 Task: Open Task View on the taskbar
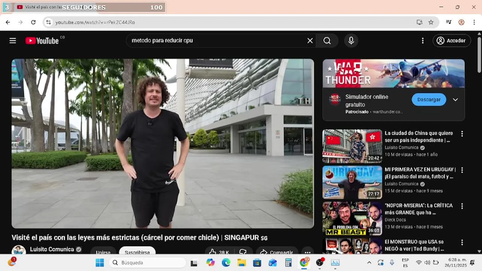point(194,263)
